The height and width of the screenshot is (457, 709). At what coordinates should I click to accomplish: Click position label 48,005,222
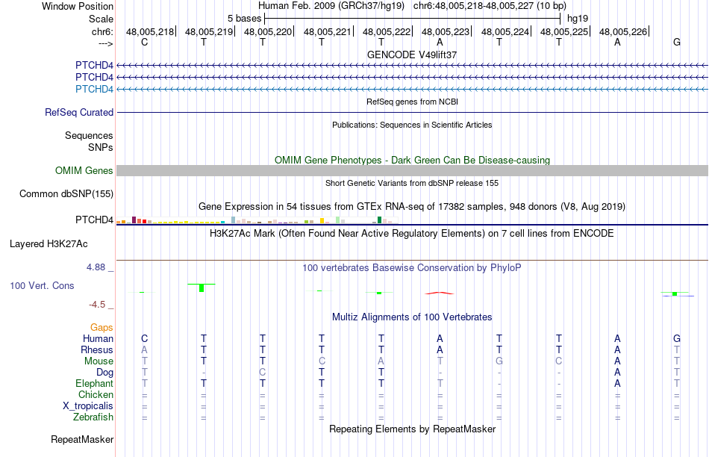[x=386, y=31]
